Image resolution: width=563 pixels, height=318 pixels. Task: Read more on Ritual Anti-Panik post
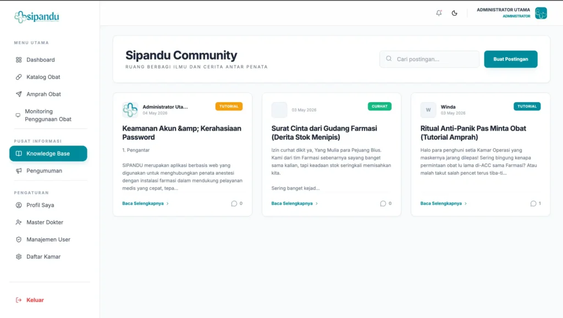point(444,203)
